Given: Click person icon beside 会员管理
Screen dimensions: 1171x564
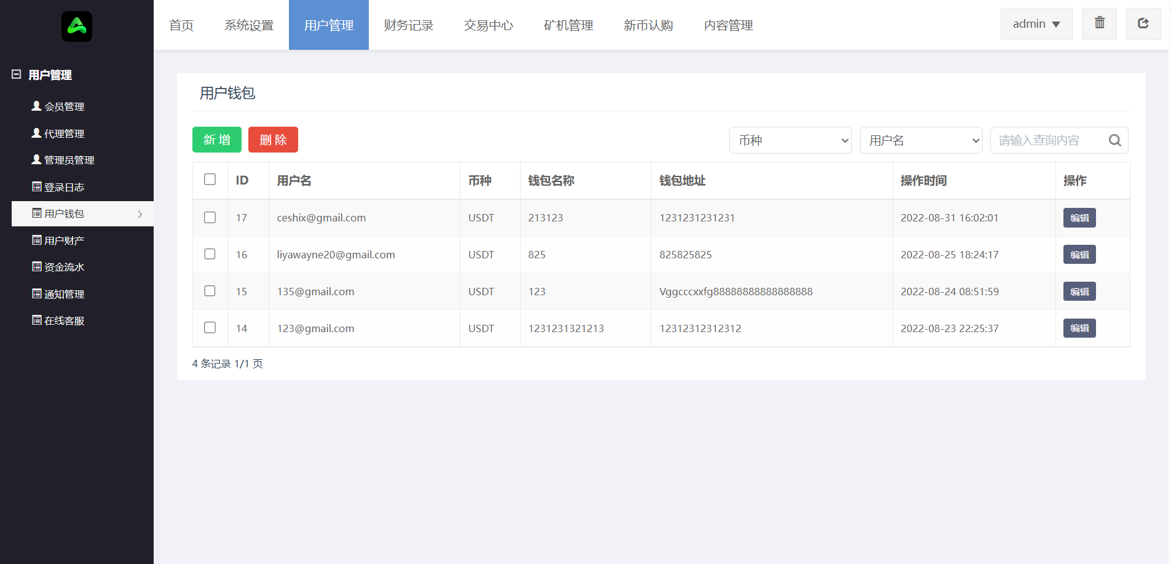Looking at the screenshot, I should coord(36,106).
